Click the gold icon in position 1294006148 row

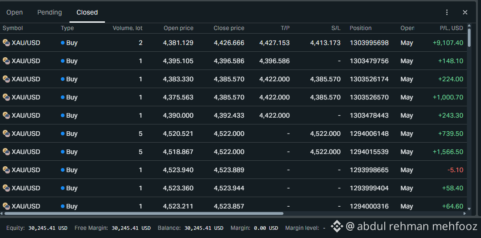(x=6, y=134)
